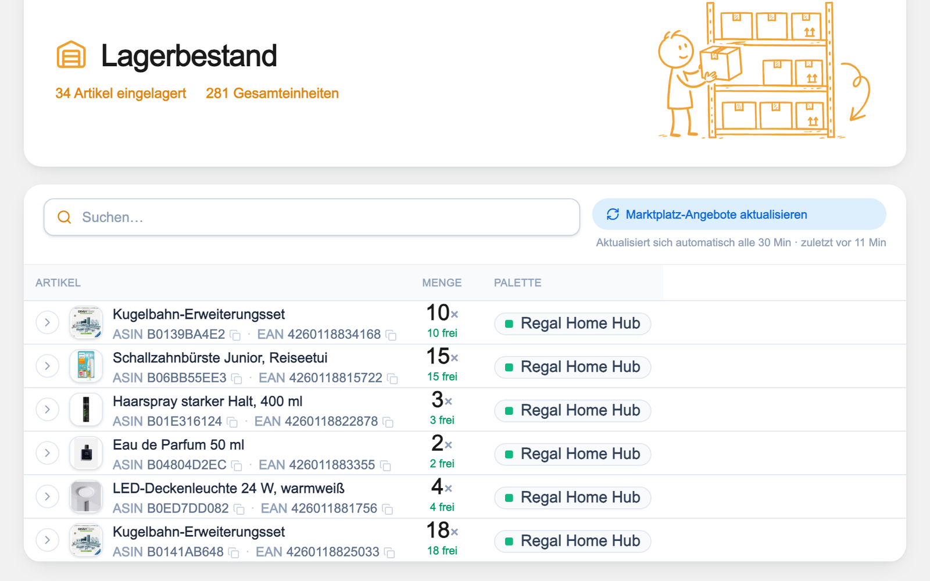
Task: Copy EAN 4260118815722 using copy icon
Action: (392, 379)
